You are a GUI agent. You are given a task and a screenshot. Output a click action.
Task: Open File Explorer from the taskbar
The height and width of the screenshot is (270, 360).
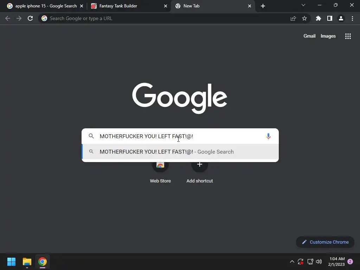tap(27, 262)
